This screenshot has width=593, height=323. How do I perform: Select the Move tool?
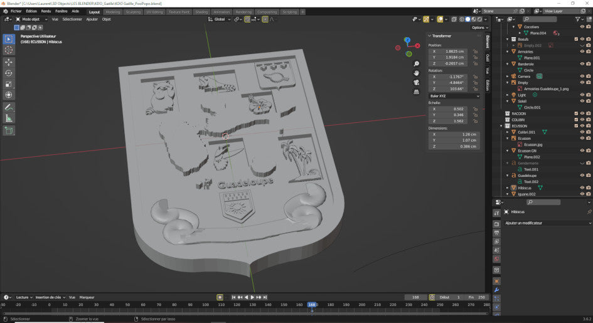point(9,62)
